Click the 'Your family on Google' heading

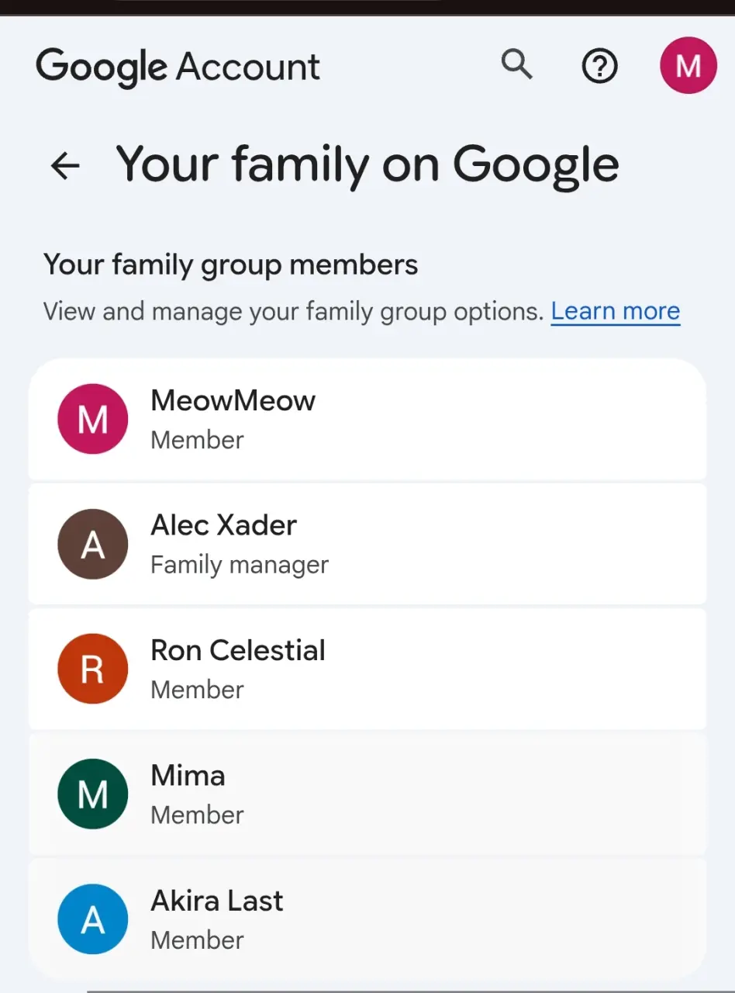click(x=367, y=165)
